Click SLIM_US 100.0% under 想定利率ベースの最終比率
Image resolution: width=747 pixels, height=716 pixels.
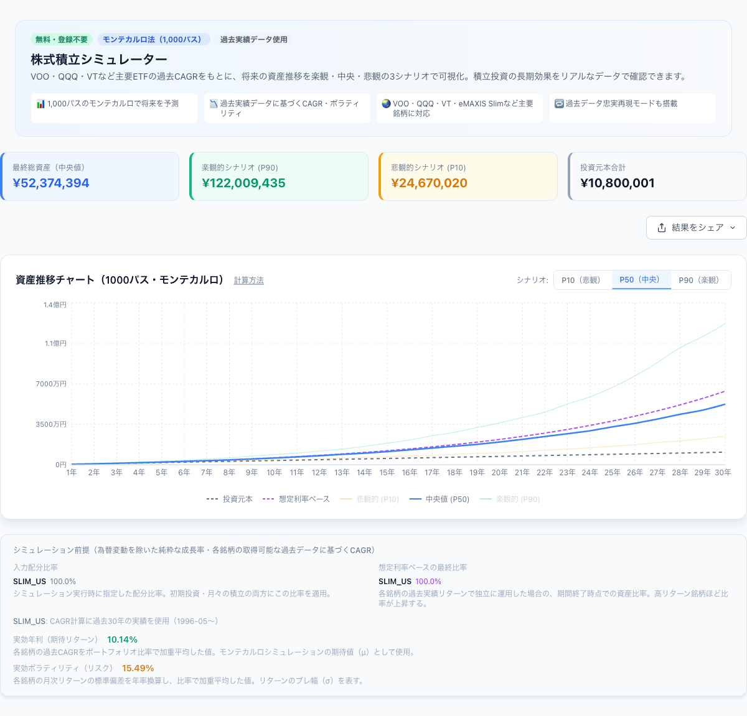(x=410, y=582)
